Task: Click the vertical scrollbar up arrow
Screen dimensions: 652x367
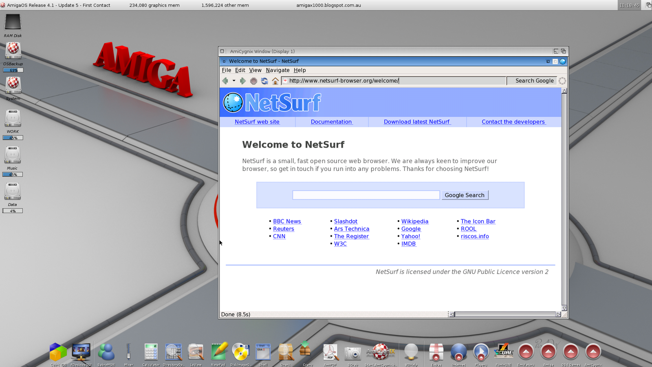Action: [x=564, y=91]
